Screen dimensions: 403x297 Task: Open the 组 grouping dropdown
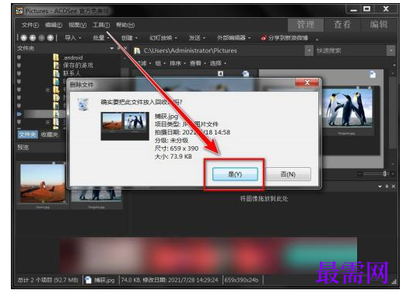(x=159, y=63)
